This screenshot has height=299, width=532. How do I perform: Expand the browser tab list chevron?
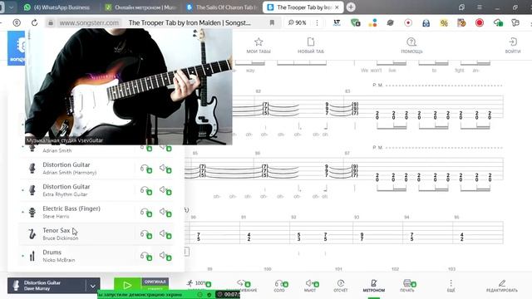(x=11, y=7)
